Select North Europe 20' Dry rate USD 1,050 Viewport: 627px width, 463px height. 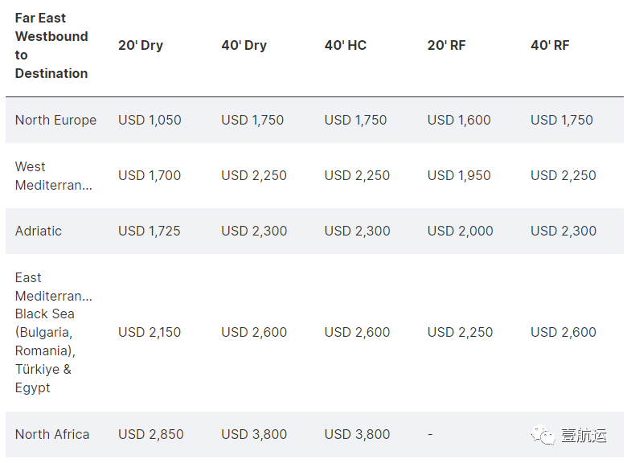pyautogui.click(x=150, y=120)
